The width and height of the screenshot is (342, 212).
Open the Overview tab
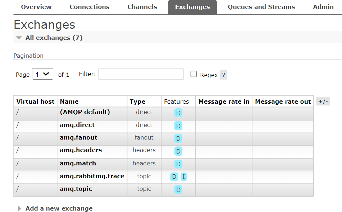pyautogui.click(x=36, y=7)
